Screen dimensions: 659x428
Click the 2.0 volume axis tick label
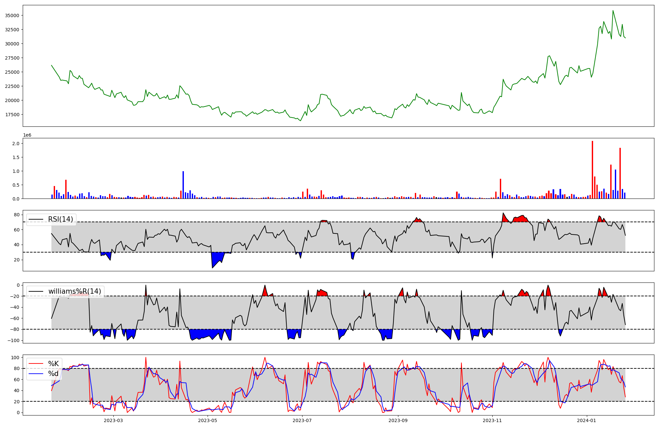[16, 144]
